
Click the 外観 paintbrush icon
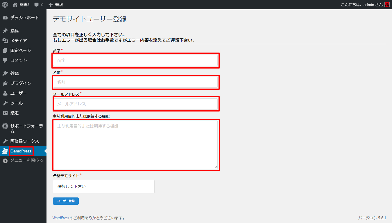[5, 73]
